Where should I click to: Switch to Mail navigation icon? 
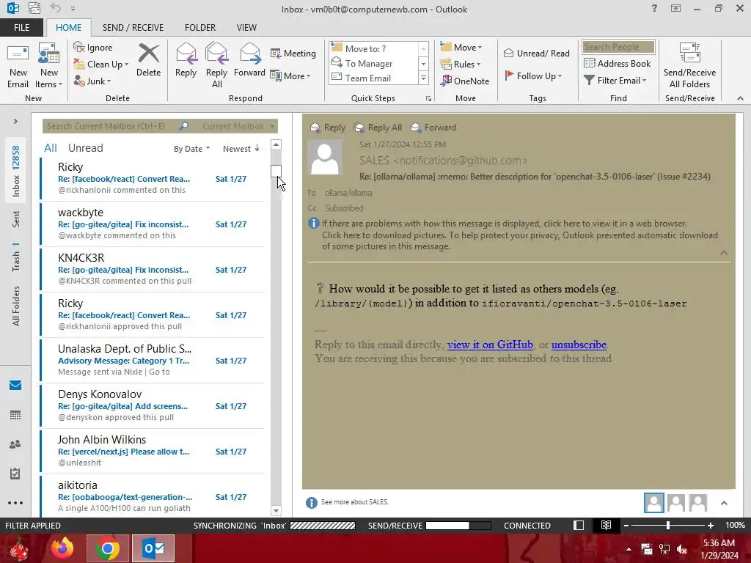(x=15, y=386)
